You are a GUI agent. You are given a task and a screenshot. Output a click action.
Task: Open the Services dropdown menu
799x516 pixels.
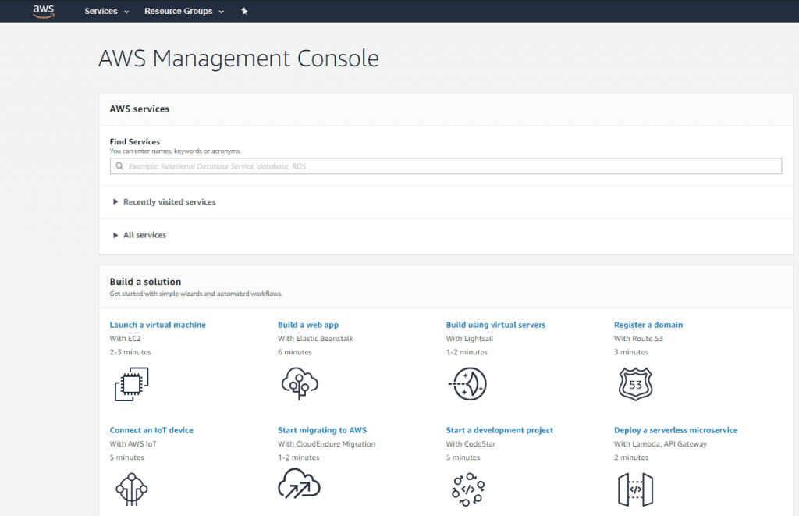pos(106,11)
